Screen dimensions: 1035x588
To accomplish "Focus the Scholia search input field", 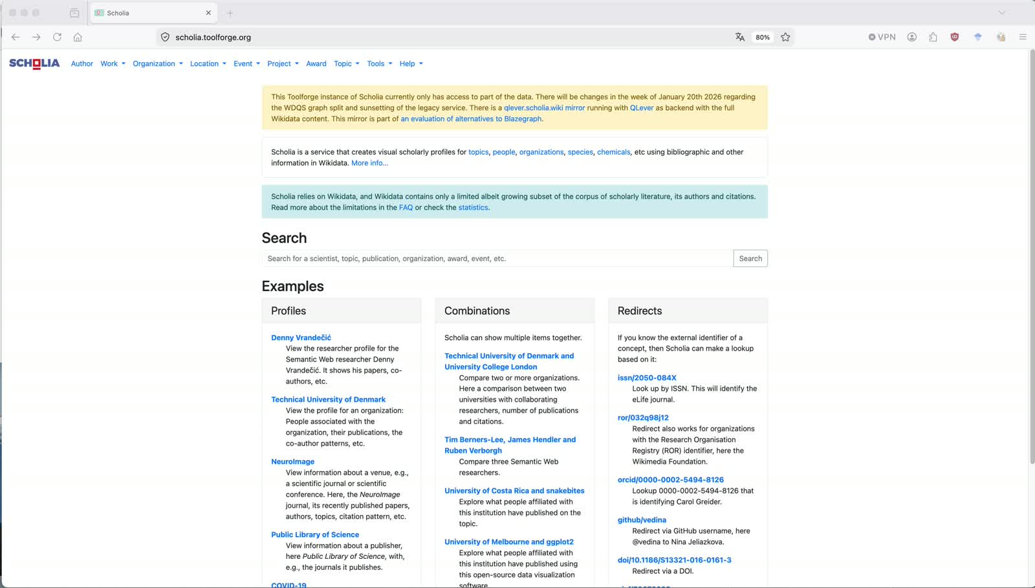I will (497, 258).
